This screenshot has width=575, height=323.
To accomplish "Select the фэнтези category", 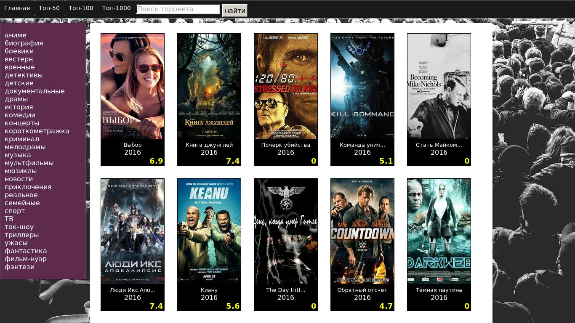I will (x=20, y=267).
